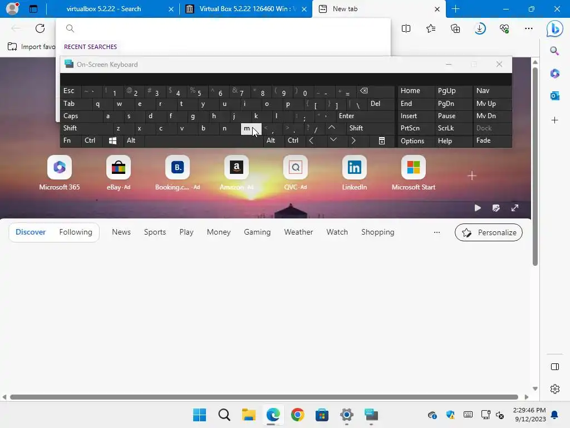This screenshot has width=570, height=428.
Task: Open Outlook icon in Edge sidebar
Action: click(x=555, y=96)
